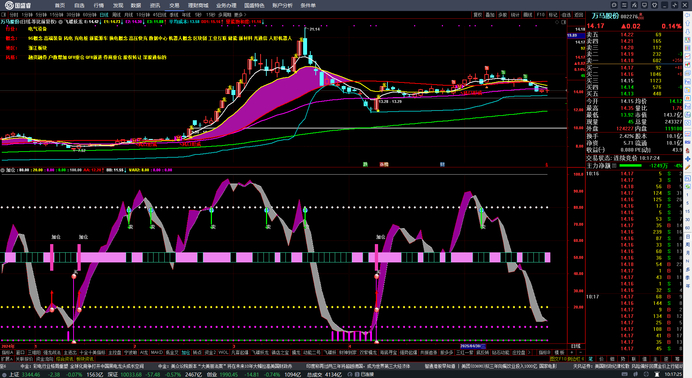692x378 pixels.
Task: Expand the indicator dropdown beside 飞碟妖龙
Action: tap(61, 22)
